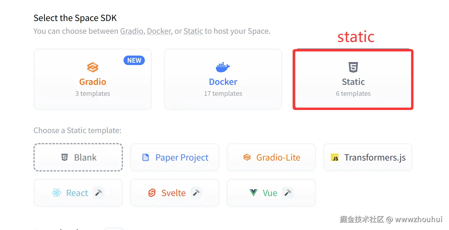Image resolution: width=449 pixels, height=230 pixels.
Task: Choose the Transformers.js template
Action: coord(368,157)
